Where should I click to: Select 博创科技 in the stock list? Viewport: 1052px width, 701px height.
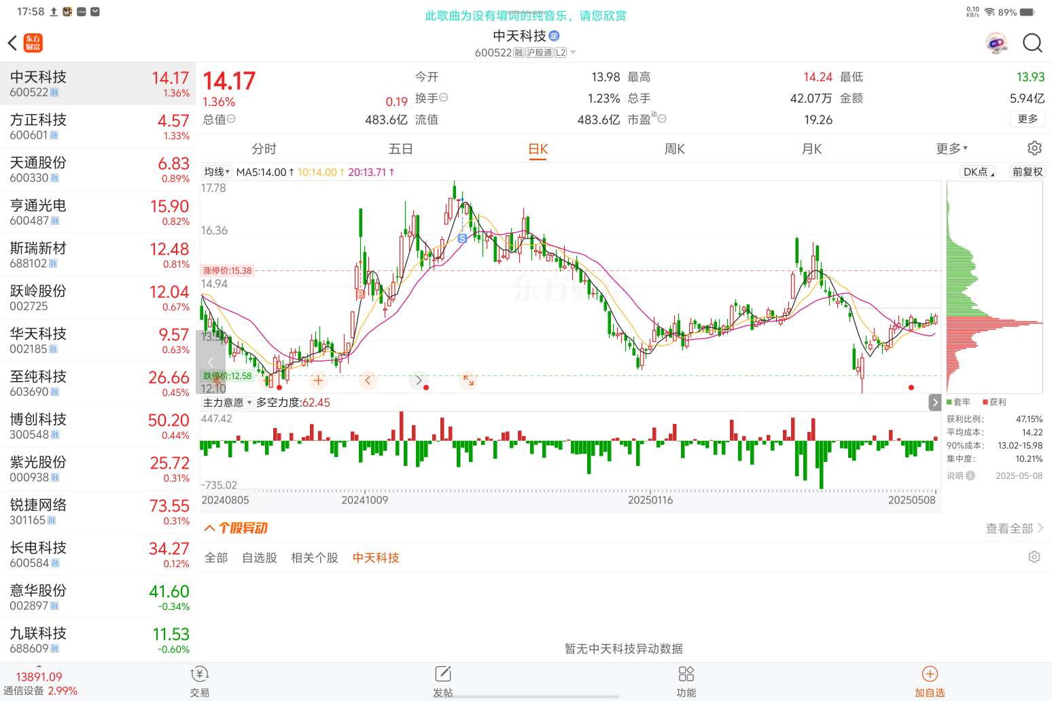coord(98,426)
